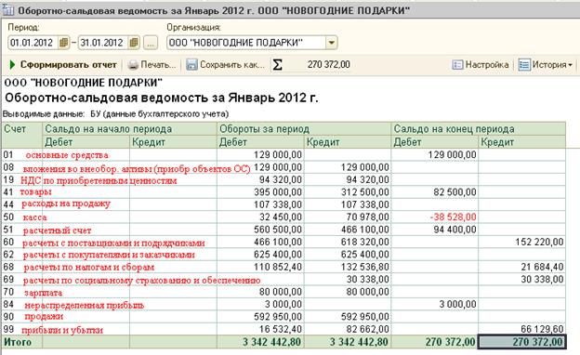Click the Печать... button label

point(158,65)
